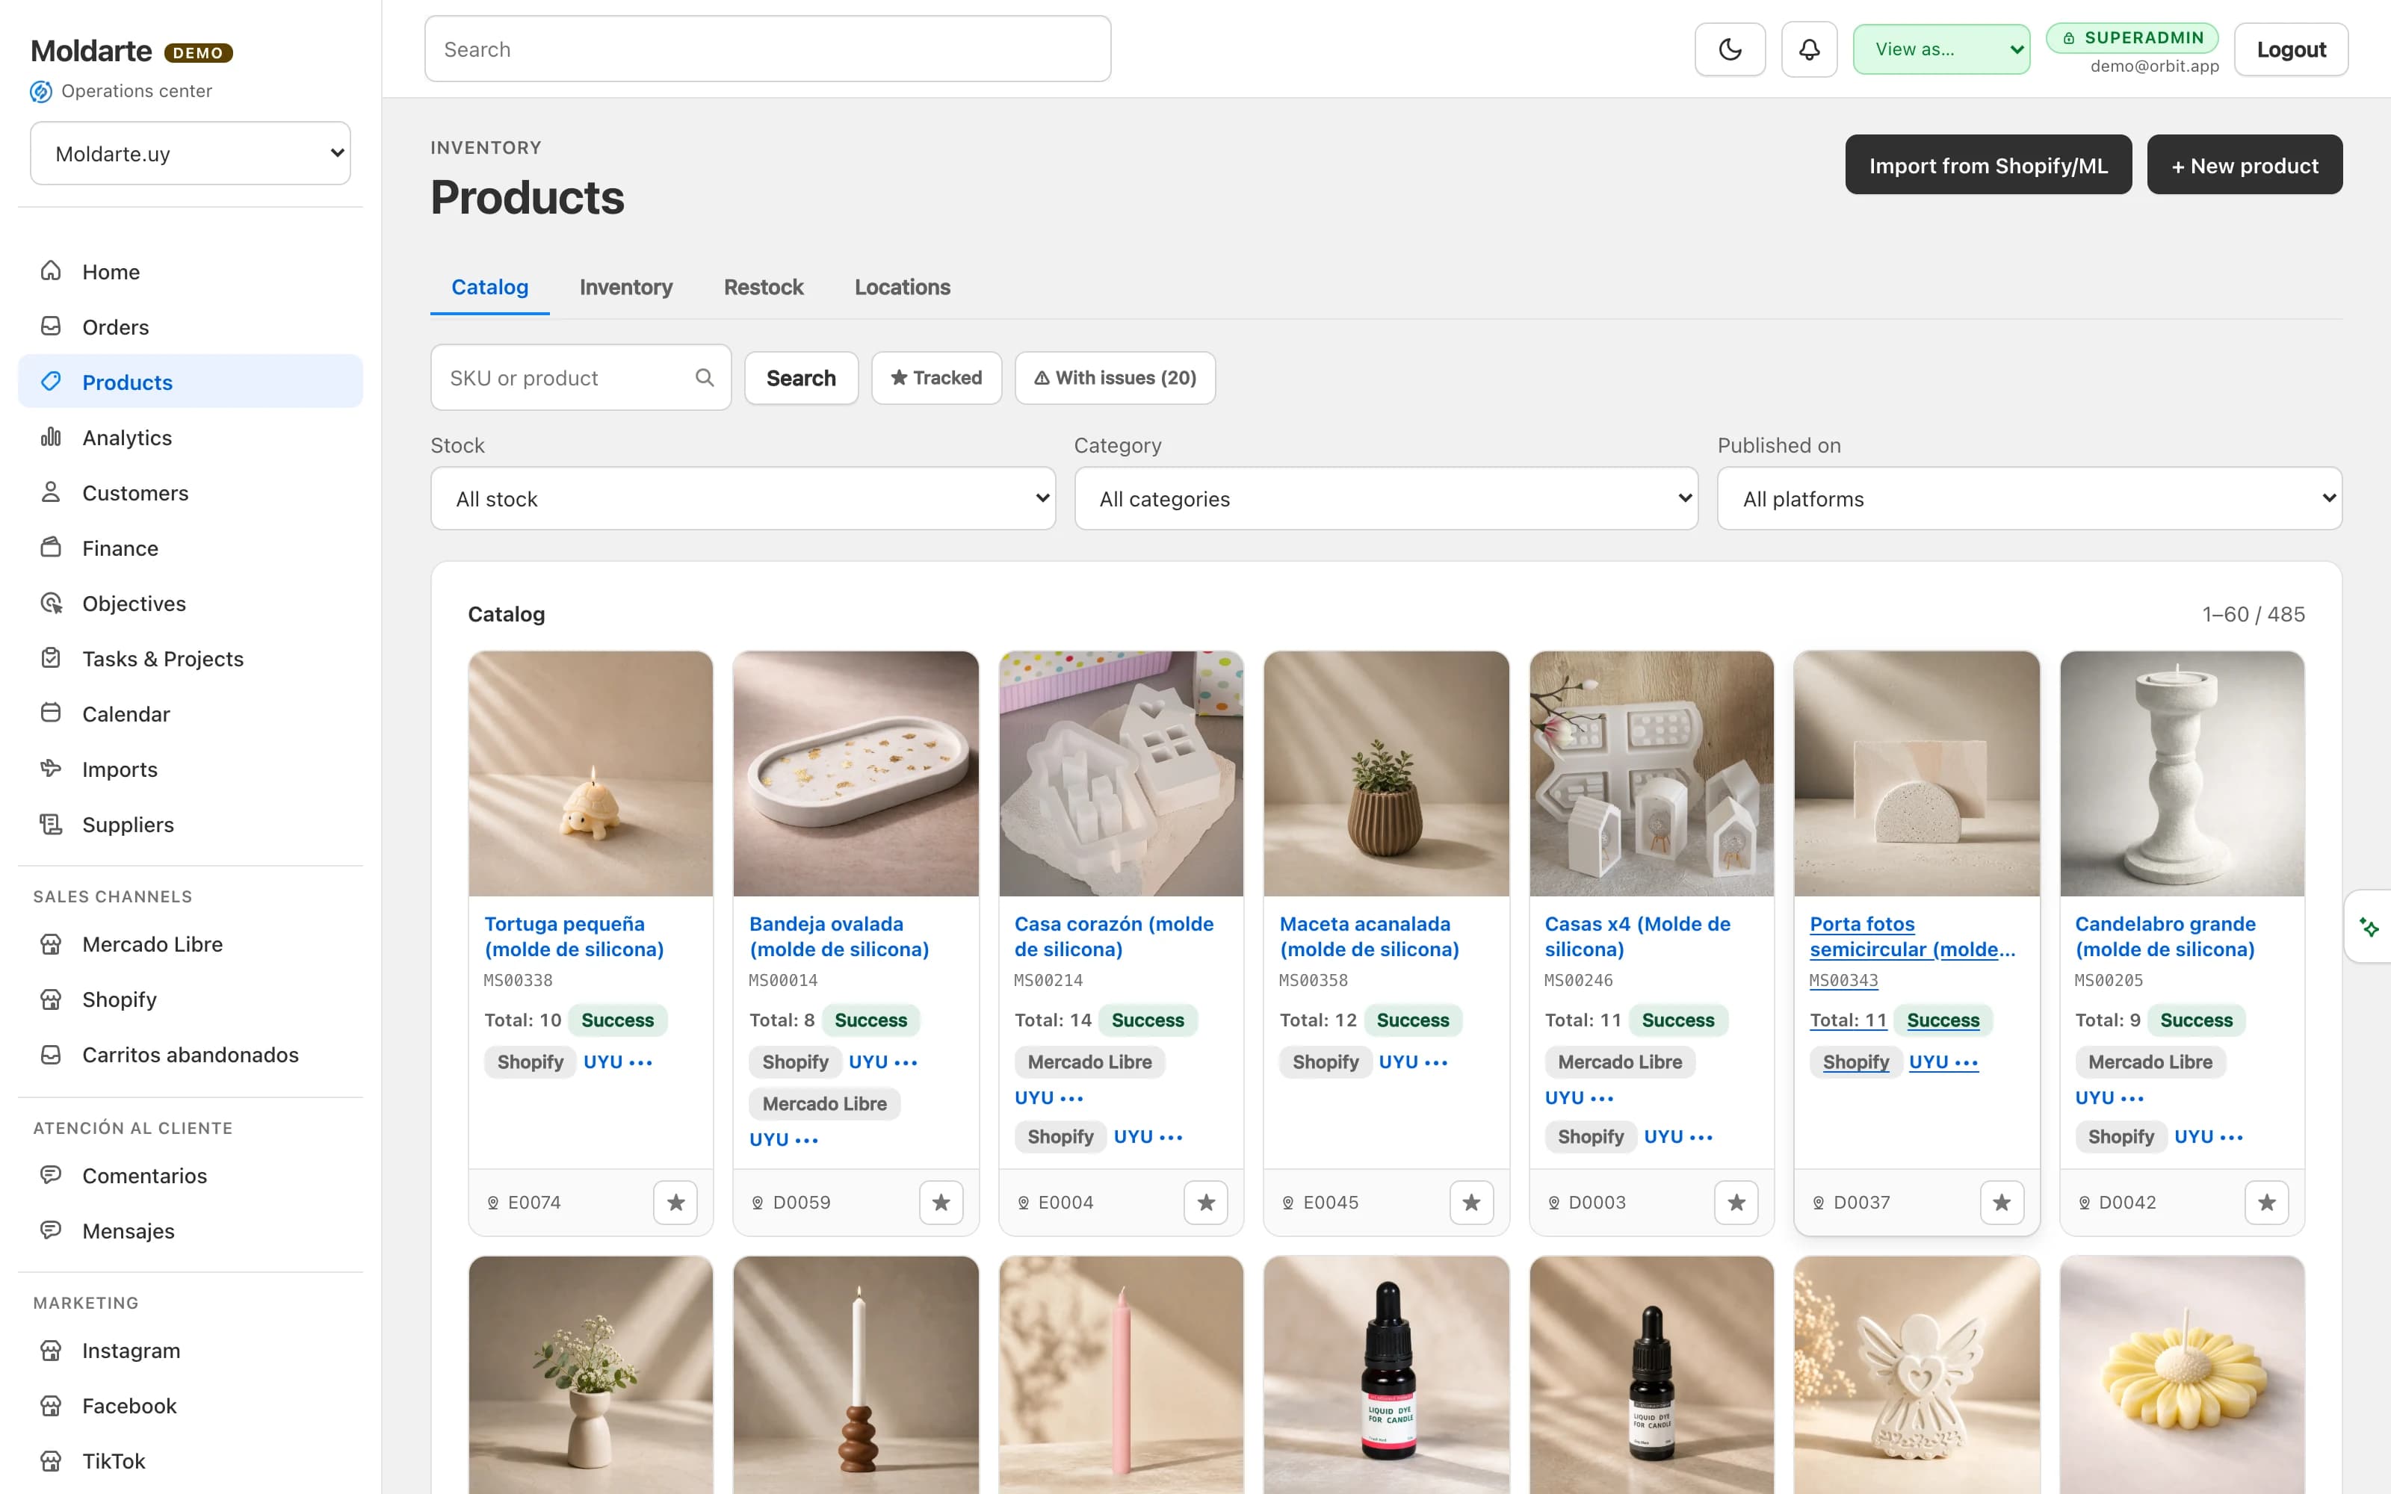Click + New product button
Image resolution: width=2391 pixels, height=1494 pixels.
click(2244, 165)
